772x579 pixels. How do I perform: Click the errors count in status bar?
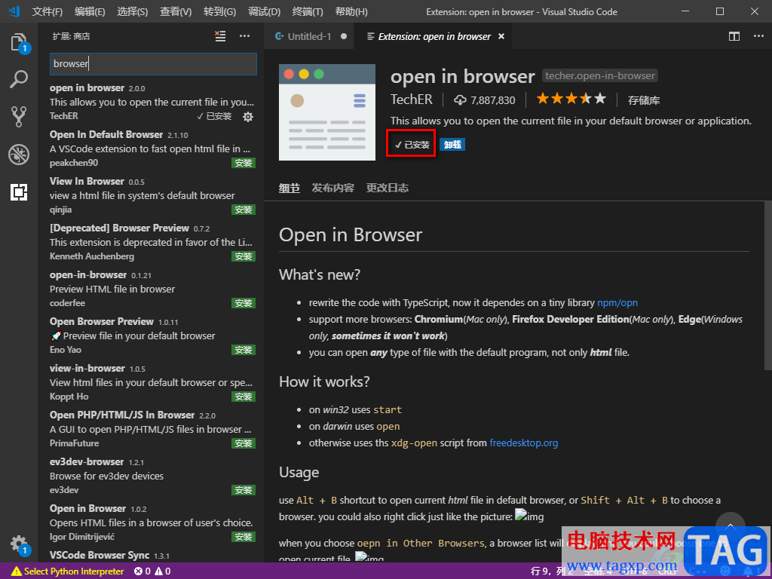pos(142,571)
